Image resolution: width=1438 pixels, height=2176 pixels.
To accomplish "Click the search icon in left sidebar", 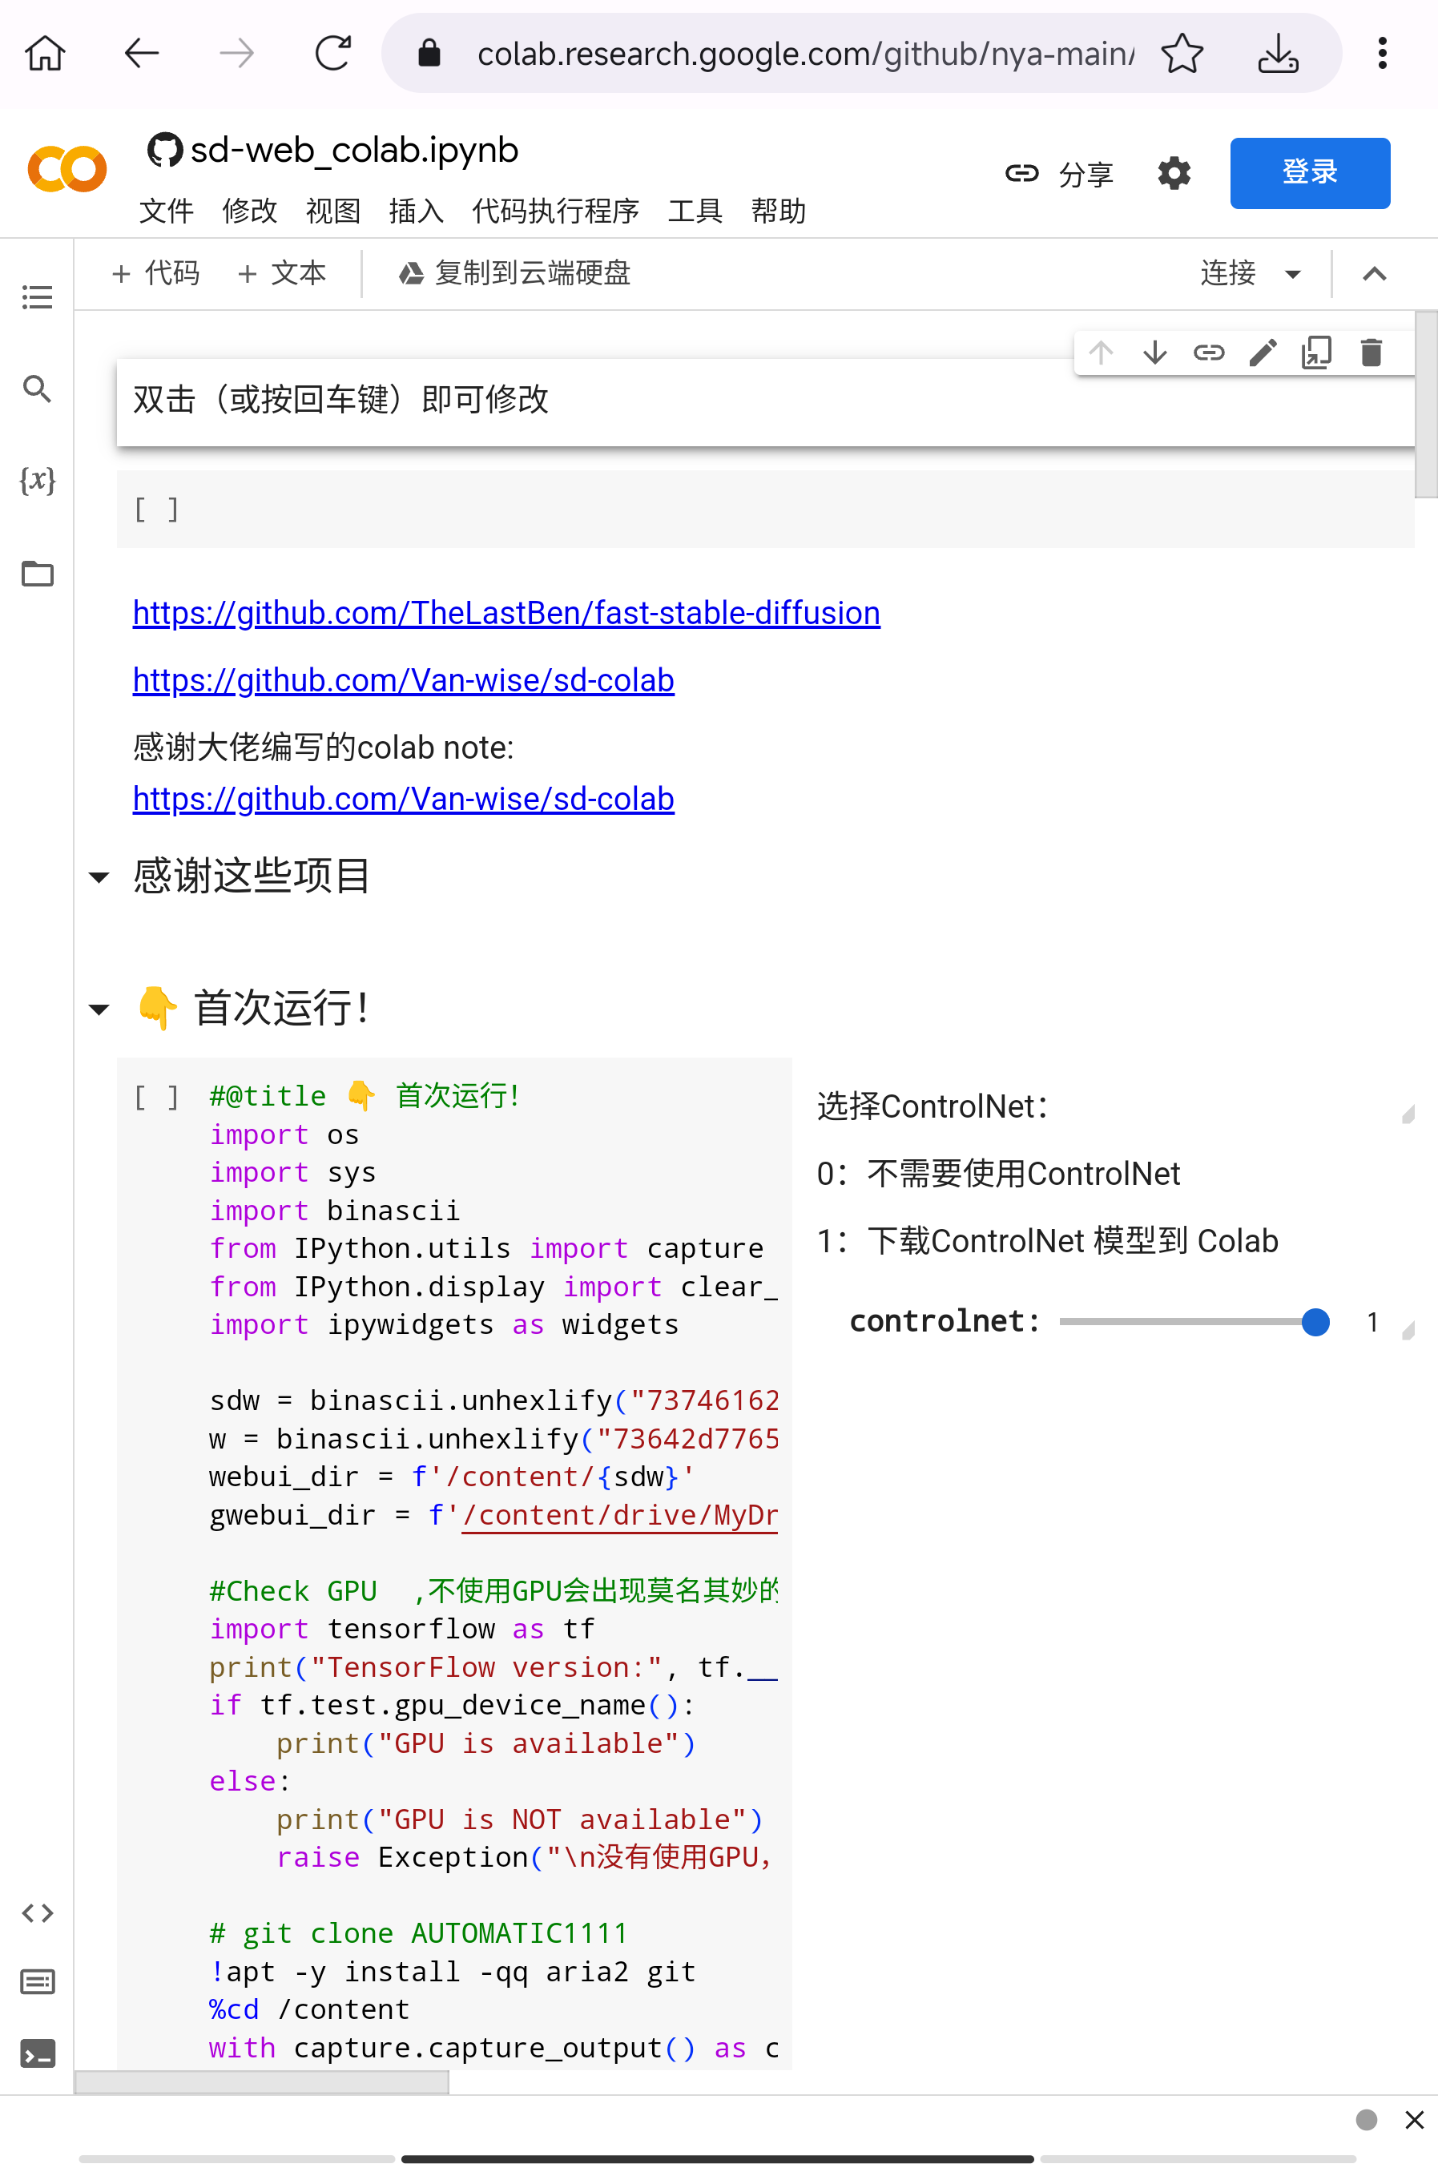I will click(37, 389).
